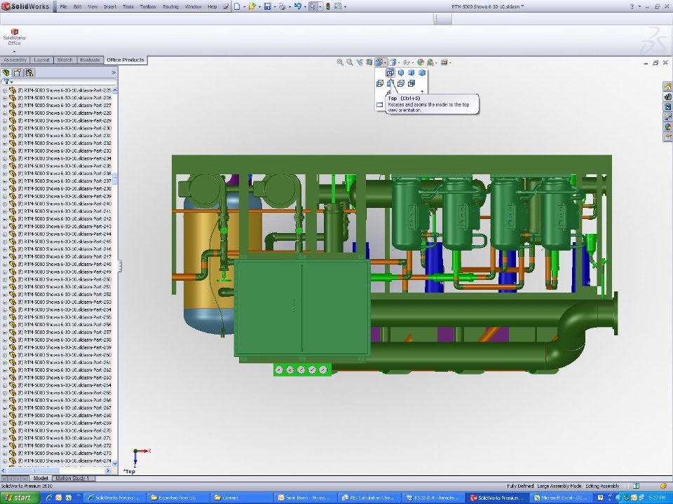Click SolidWorks Office button
Image resolution: width=673 pixels, height=504 pixels.
(x=14, y=37)
